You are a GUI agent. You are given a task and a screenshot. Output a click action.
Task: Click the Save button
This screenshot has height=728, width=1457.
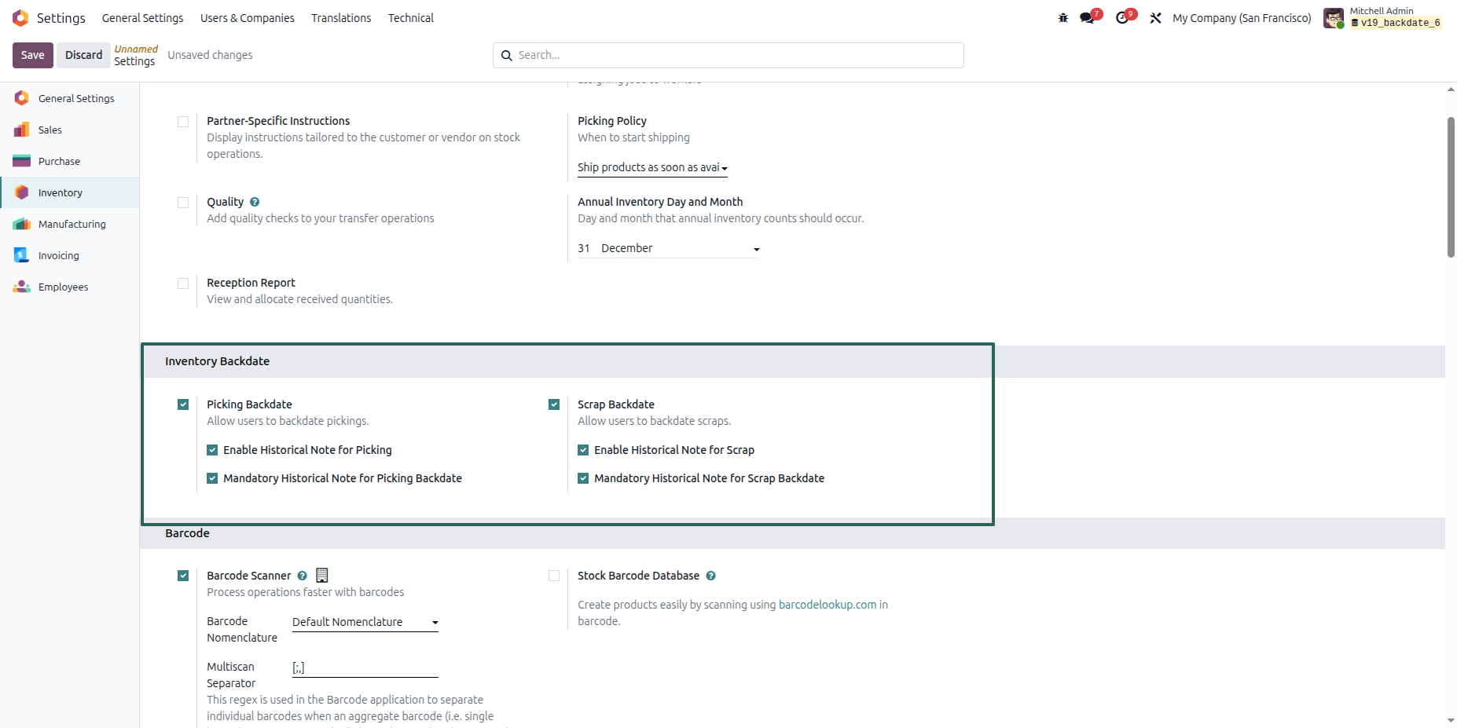(x=33, y=55)
